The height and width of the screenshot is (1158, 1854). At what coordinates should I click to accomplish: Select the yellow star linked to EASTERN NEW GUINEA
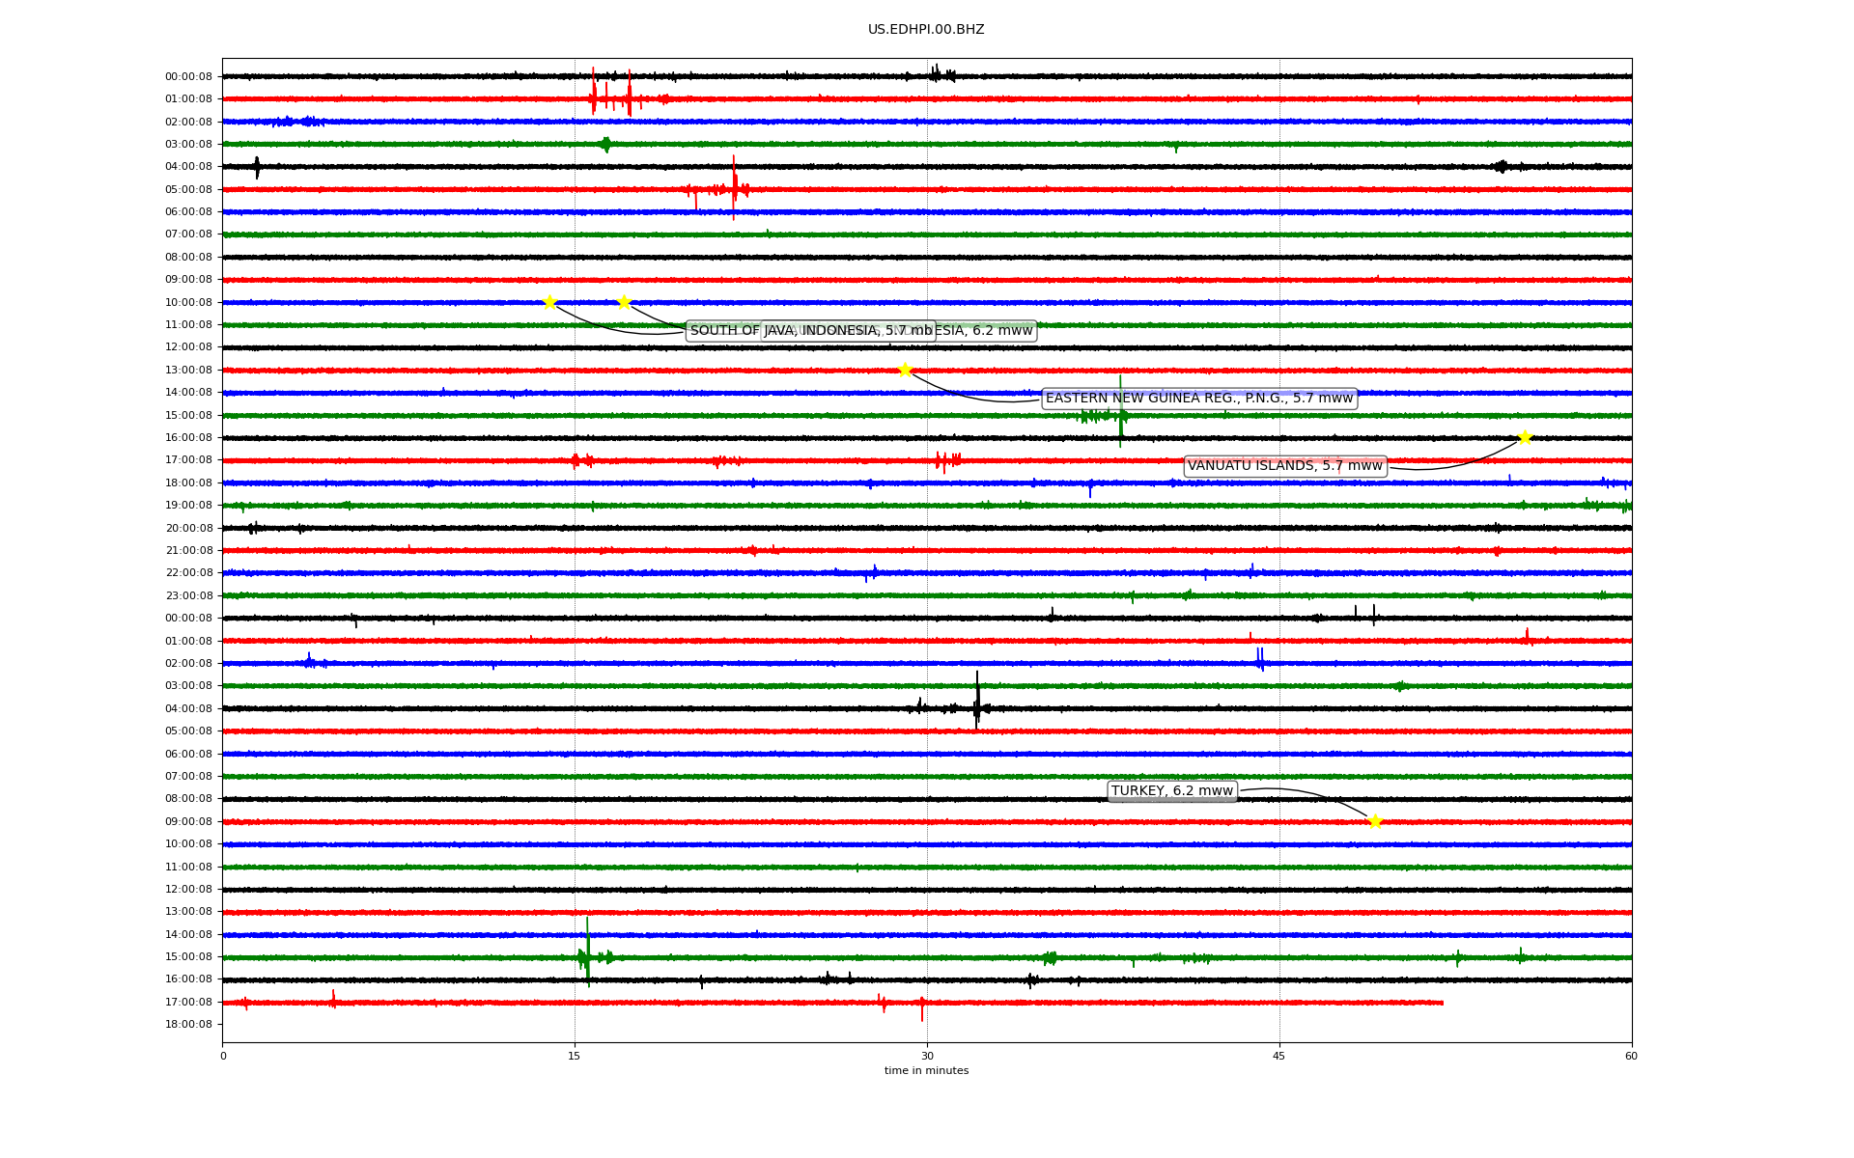point(905,370)
